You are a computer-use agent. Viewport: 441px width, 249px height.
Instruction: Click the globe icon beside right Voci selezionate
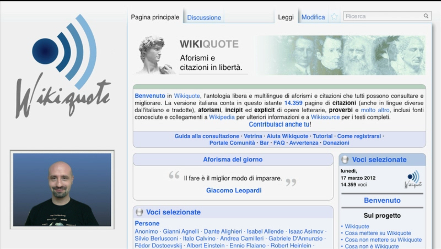(345, 160)
